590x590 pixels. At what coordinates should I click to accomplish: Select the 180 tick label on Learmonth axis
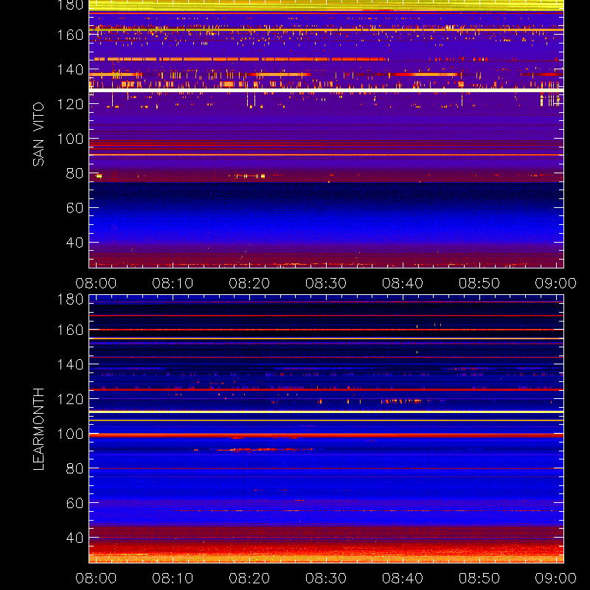70,299
